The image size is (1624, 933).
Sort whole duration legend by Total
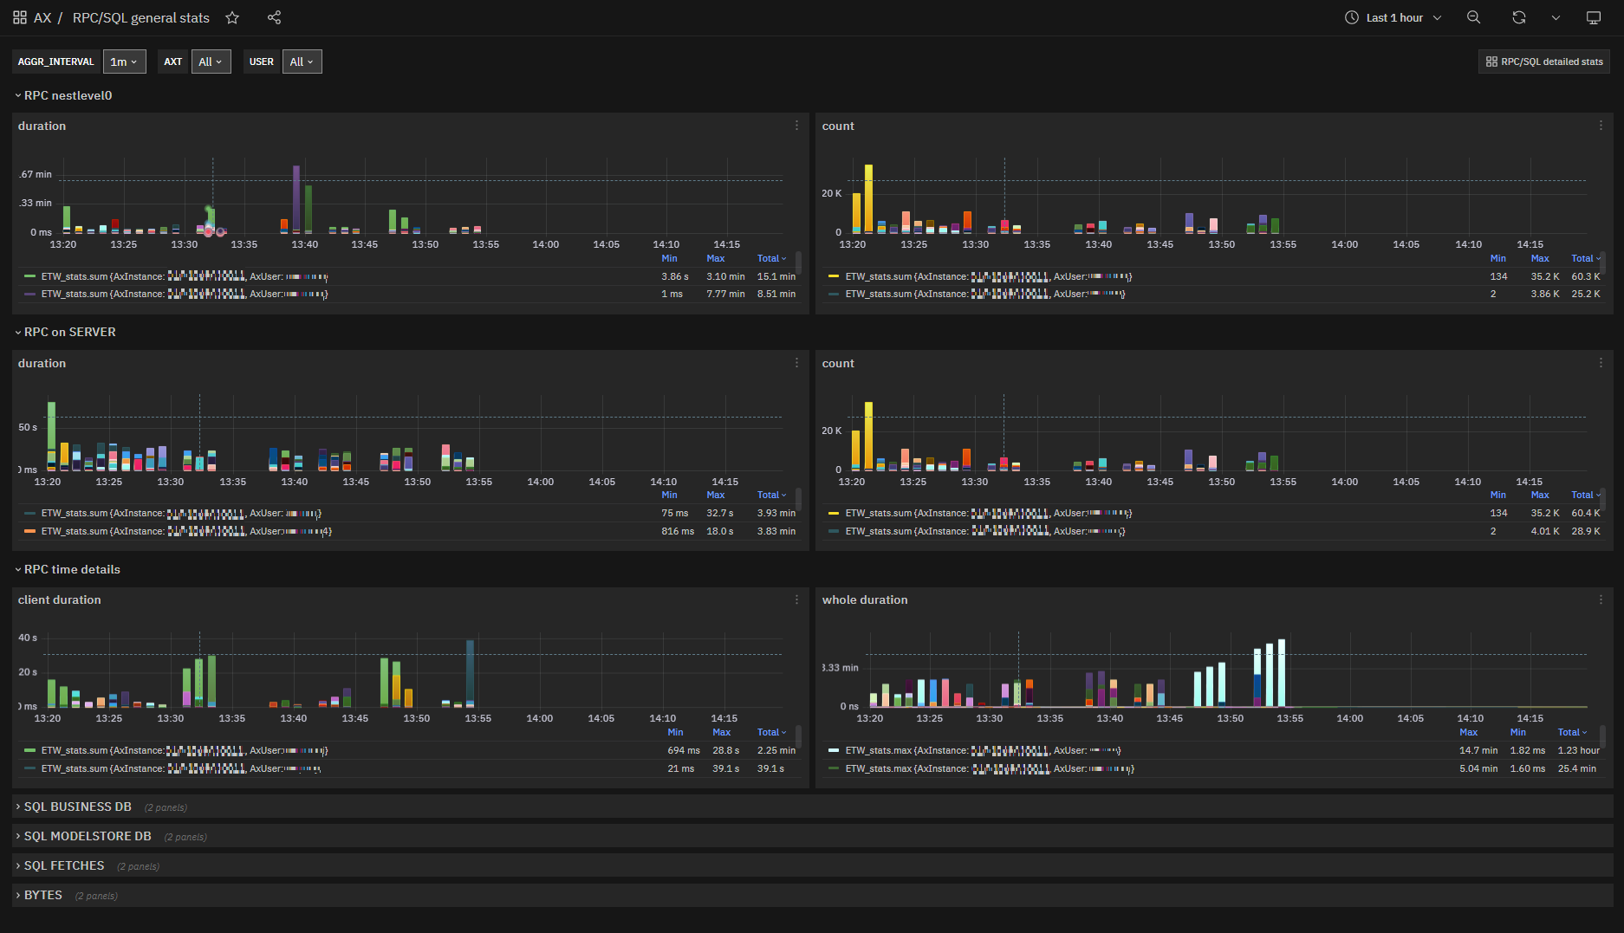pyautogui.click(x=1573, y=732)
